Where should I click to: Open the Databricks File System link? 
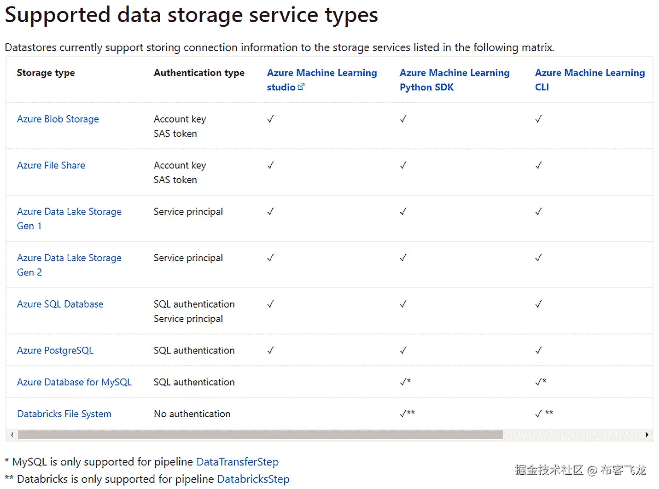pyautogui.click(x=64, y=414)
